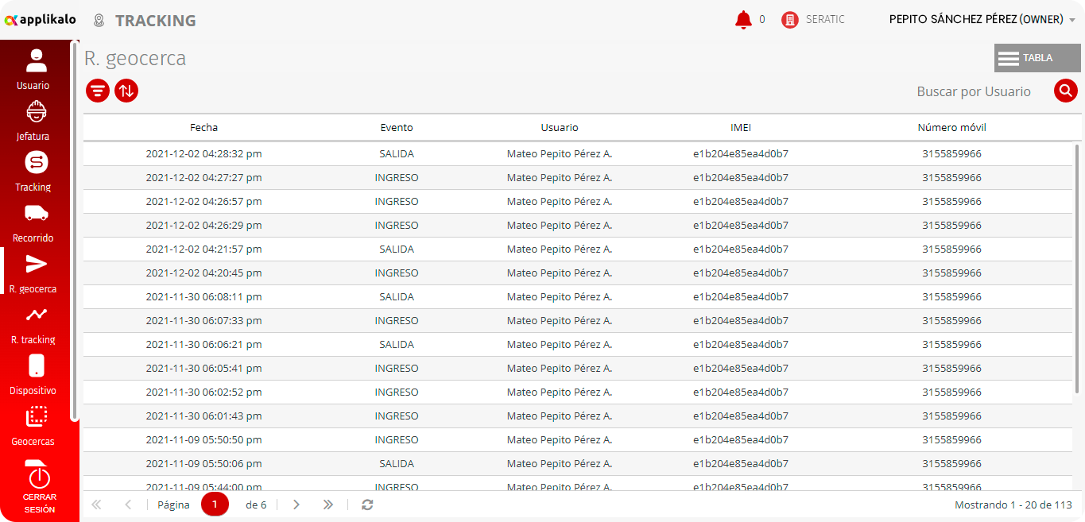Viewport: 1085px width, 522px height.
Task: Select the row dated 2021-11-30 06:01:43 pm
Action: click(578, 416)
